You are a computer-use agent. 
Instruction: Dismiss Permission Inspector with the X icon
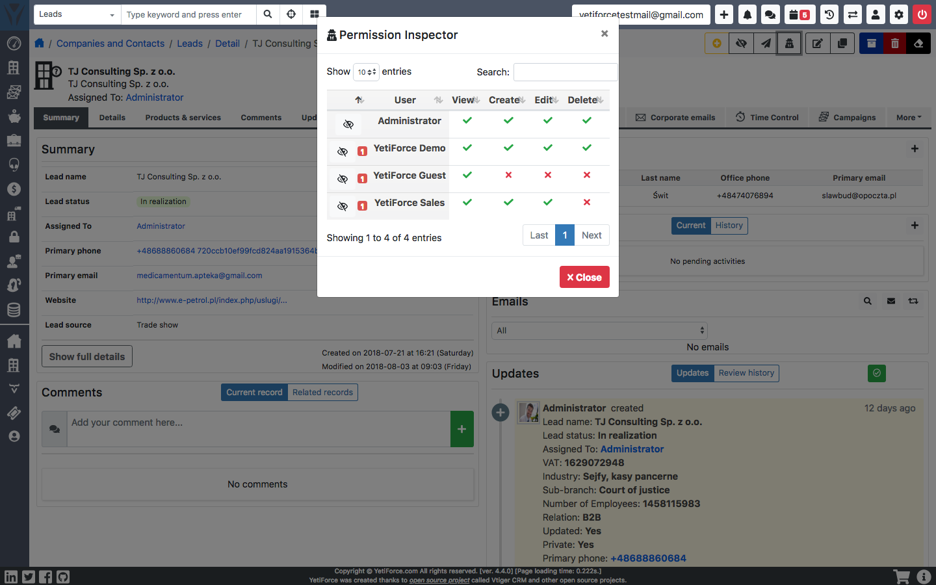pyautogui.click(x=604, y=33)
